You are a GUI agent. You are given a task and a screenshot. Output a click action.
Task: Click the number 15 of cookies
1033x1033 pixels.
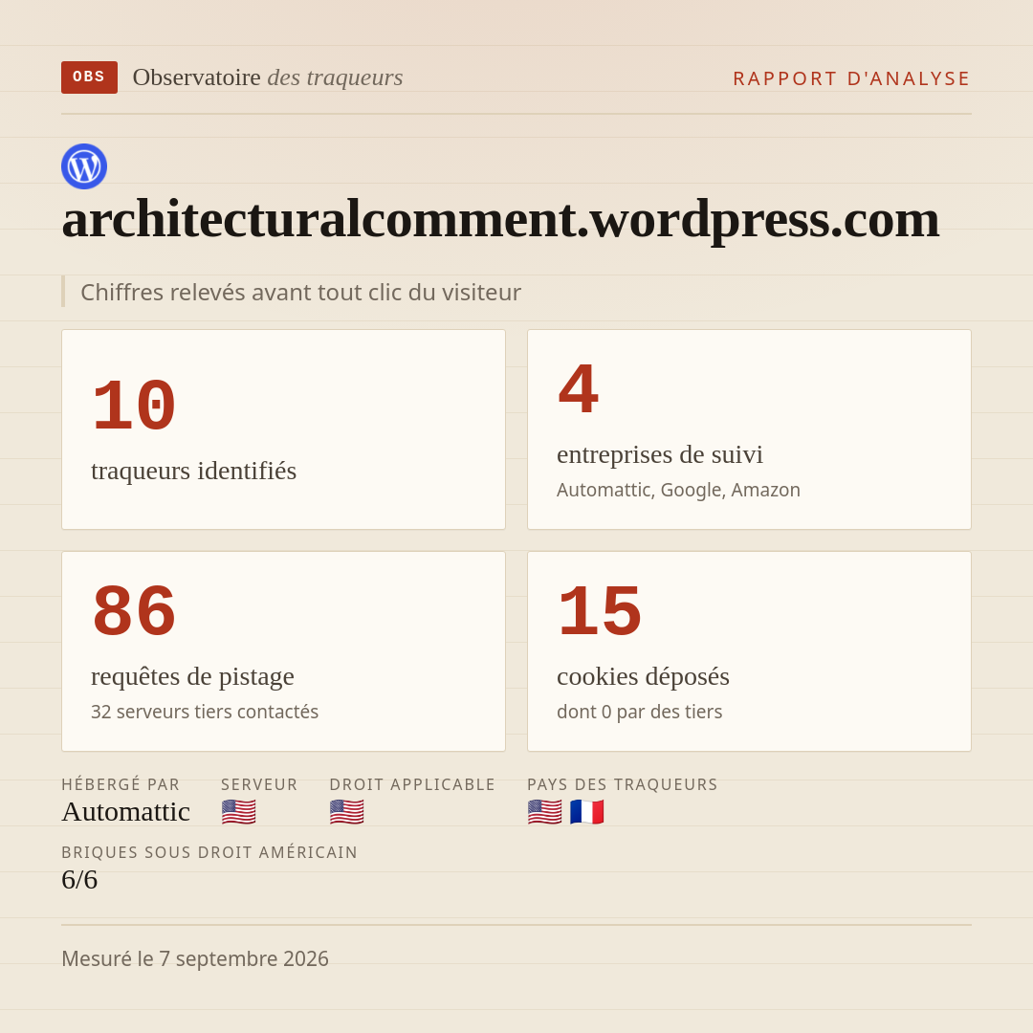(x=600, y=610)
